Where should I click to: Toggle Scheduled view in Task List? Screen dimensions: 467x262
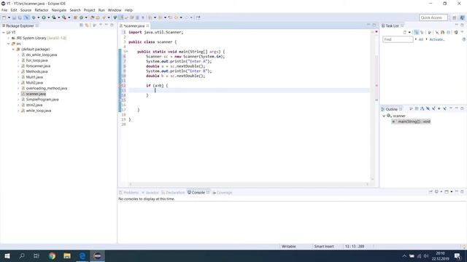tap(422, 32)
